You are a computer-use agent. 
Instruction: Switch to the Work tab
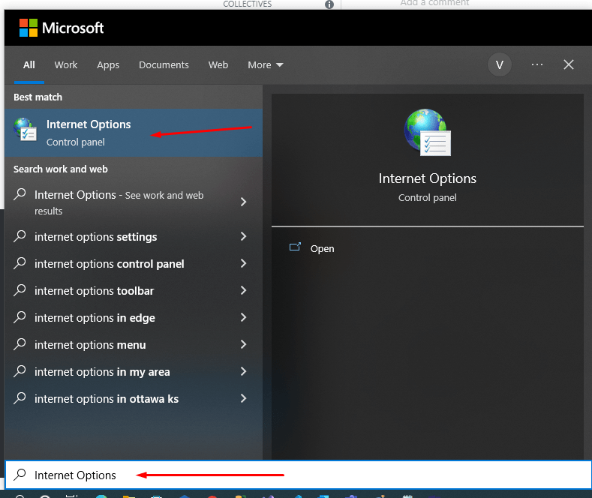66,65
